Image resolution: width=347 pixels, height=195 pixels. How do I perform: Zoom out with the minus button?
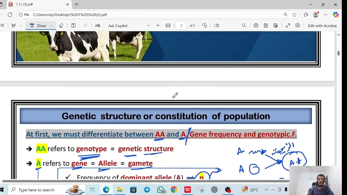[x=148, y=25]
